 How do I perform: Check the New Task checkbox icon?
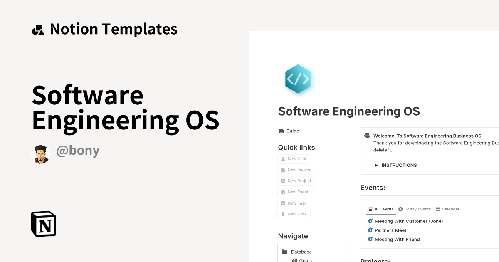[282, 203]
